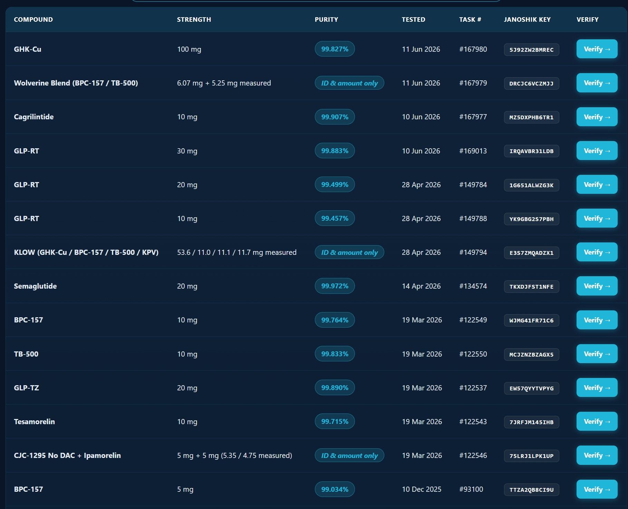Viewport: 628px width, 509px height.
Task: Click Janoshik key IRQAVBR31LDB
Action: [x=531, y=151]
